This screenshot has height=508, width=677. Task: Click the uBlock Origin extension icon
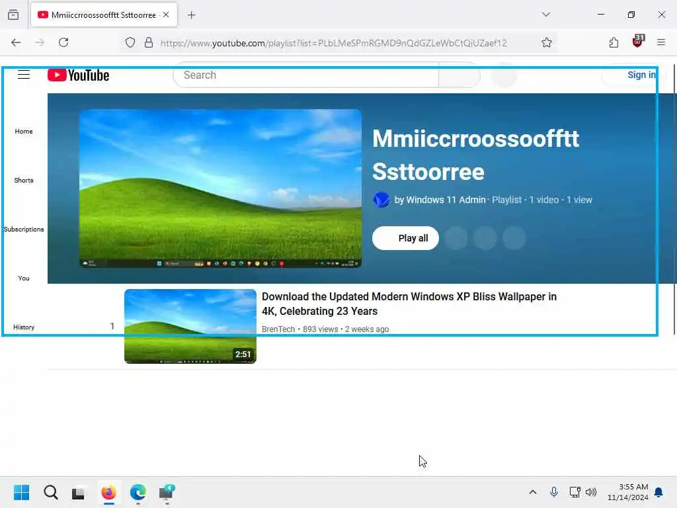[x=638, y=42]
